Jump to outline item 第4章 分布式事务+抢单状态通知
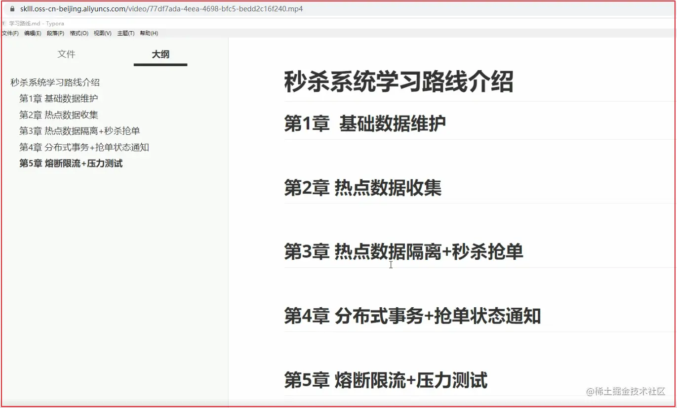Screen dimensions: 677x408 [84, 147]
